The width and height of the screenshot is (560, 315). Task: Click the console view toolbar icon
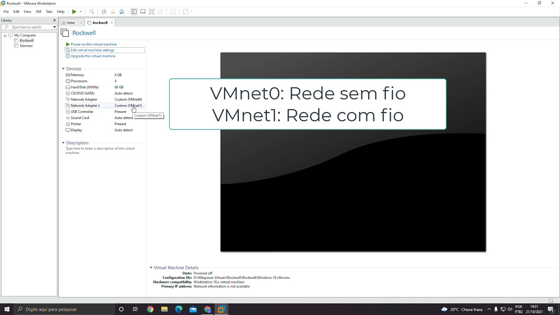(173, 12)
